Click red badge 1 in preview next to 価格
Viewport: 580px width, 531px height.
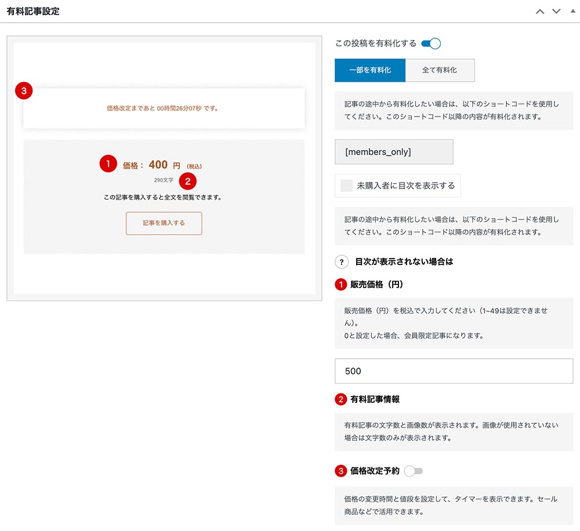pos(108,165)
